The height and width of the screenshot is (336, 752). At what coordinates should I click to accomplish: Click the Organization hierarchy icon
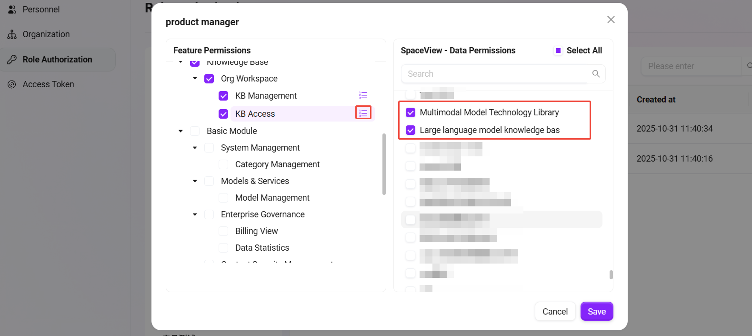(x=12, y=34)
